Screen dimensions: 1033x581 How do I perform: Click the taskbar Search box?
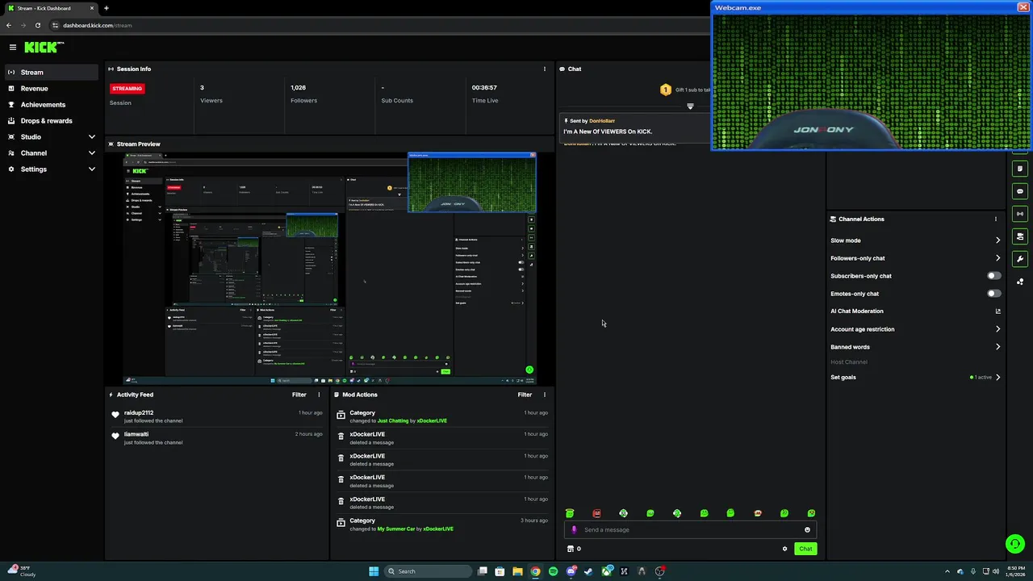coord(428,571)
